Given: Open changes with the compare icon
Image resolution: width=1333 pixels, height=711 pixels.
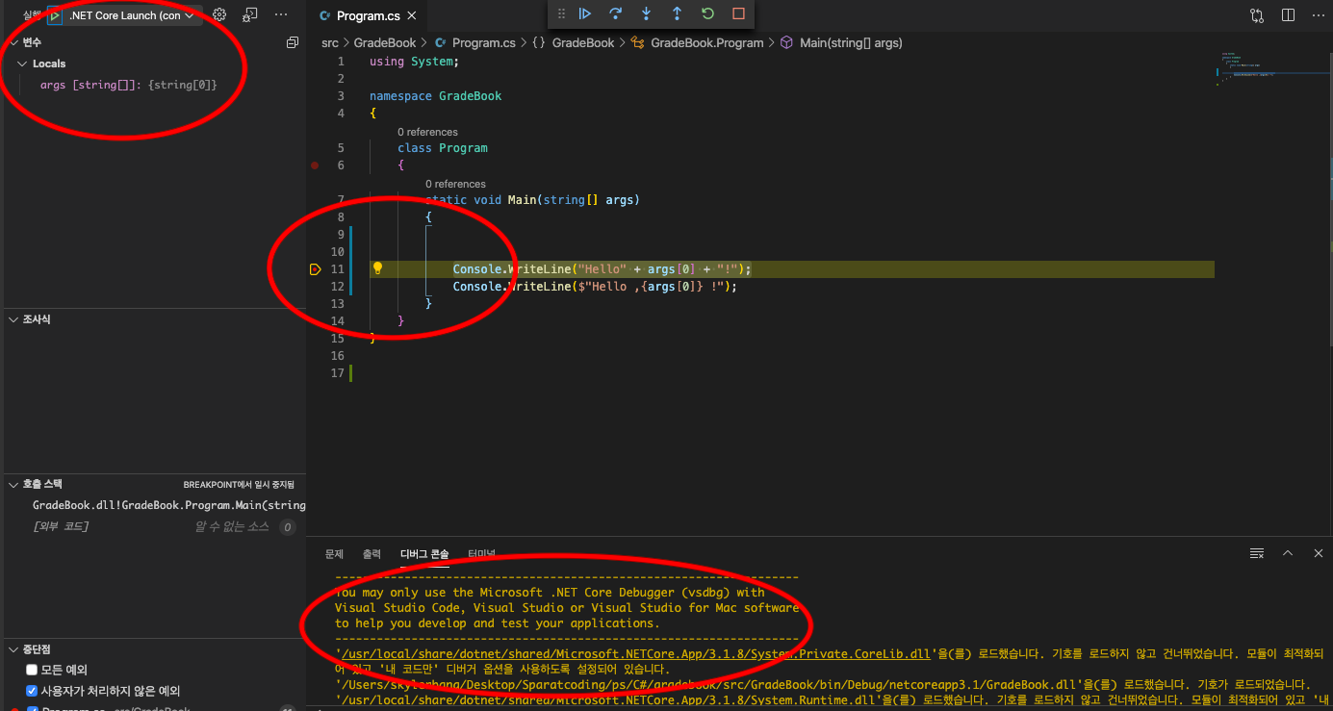Looking at the screenshot, I should pyautogui.click(x=1257, y=15).
